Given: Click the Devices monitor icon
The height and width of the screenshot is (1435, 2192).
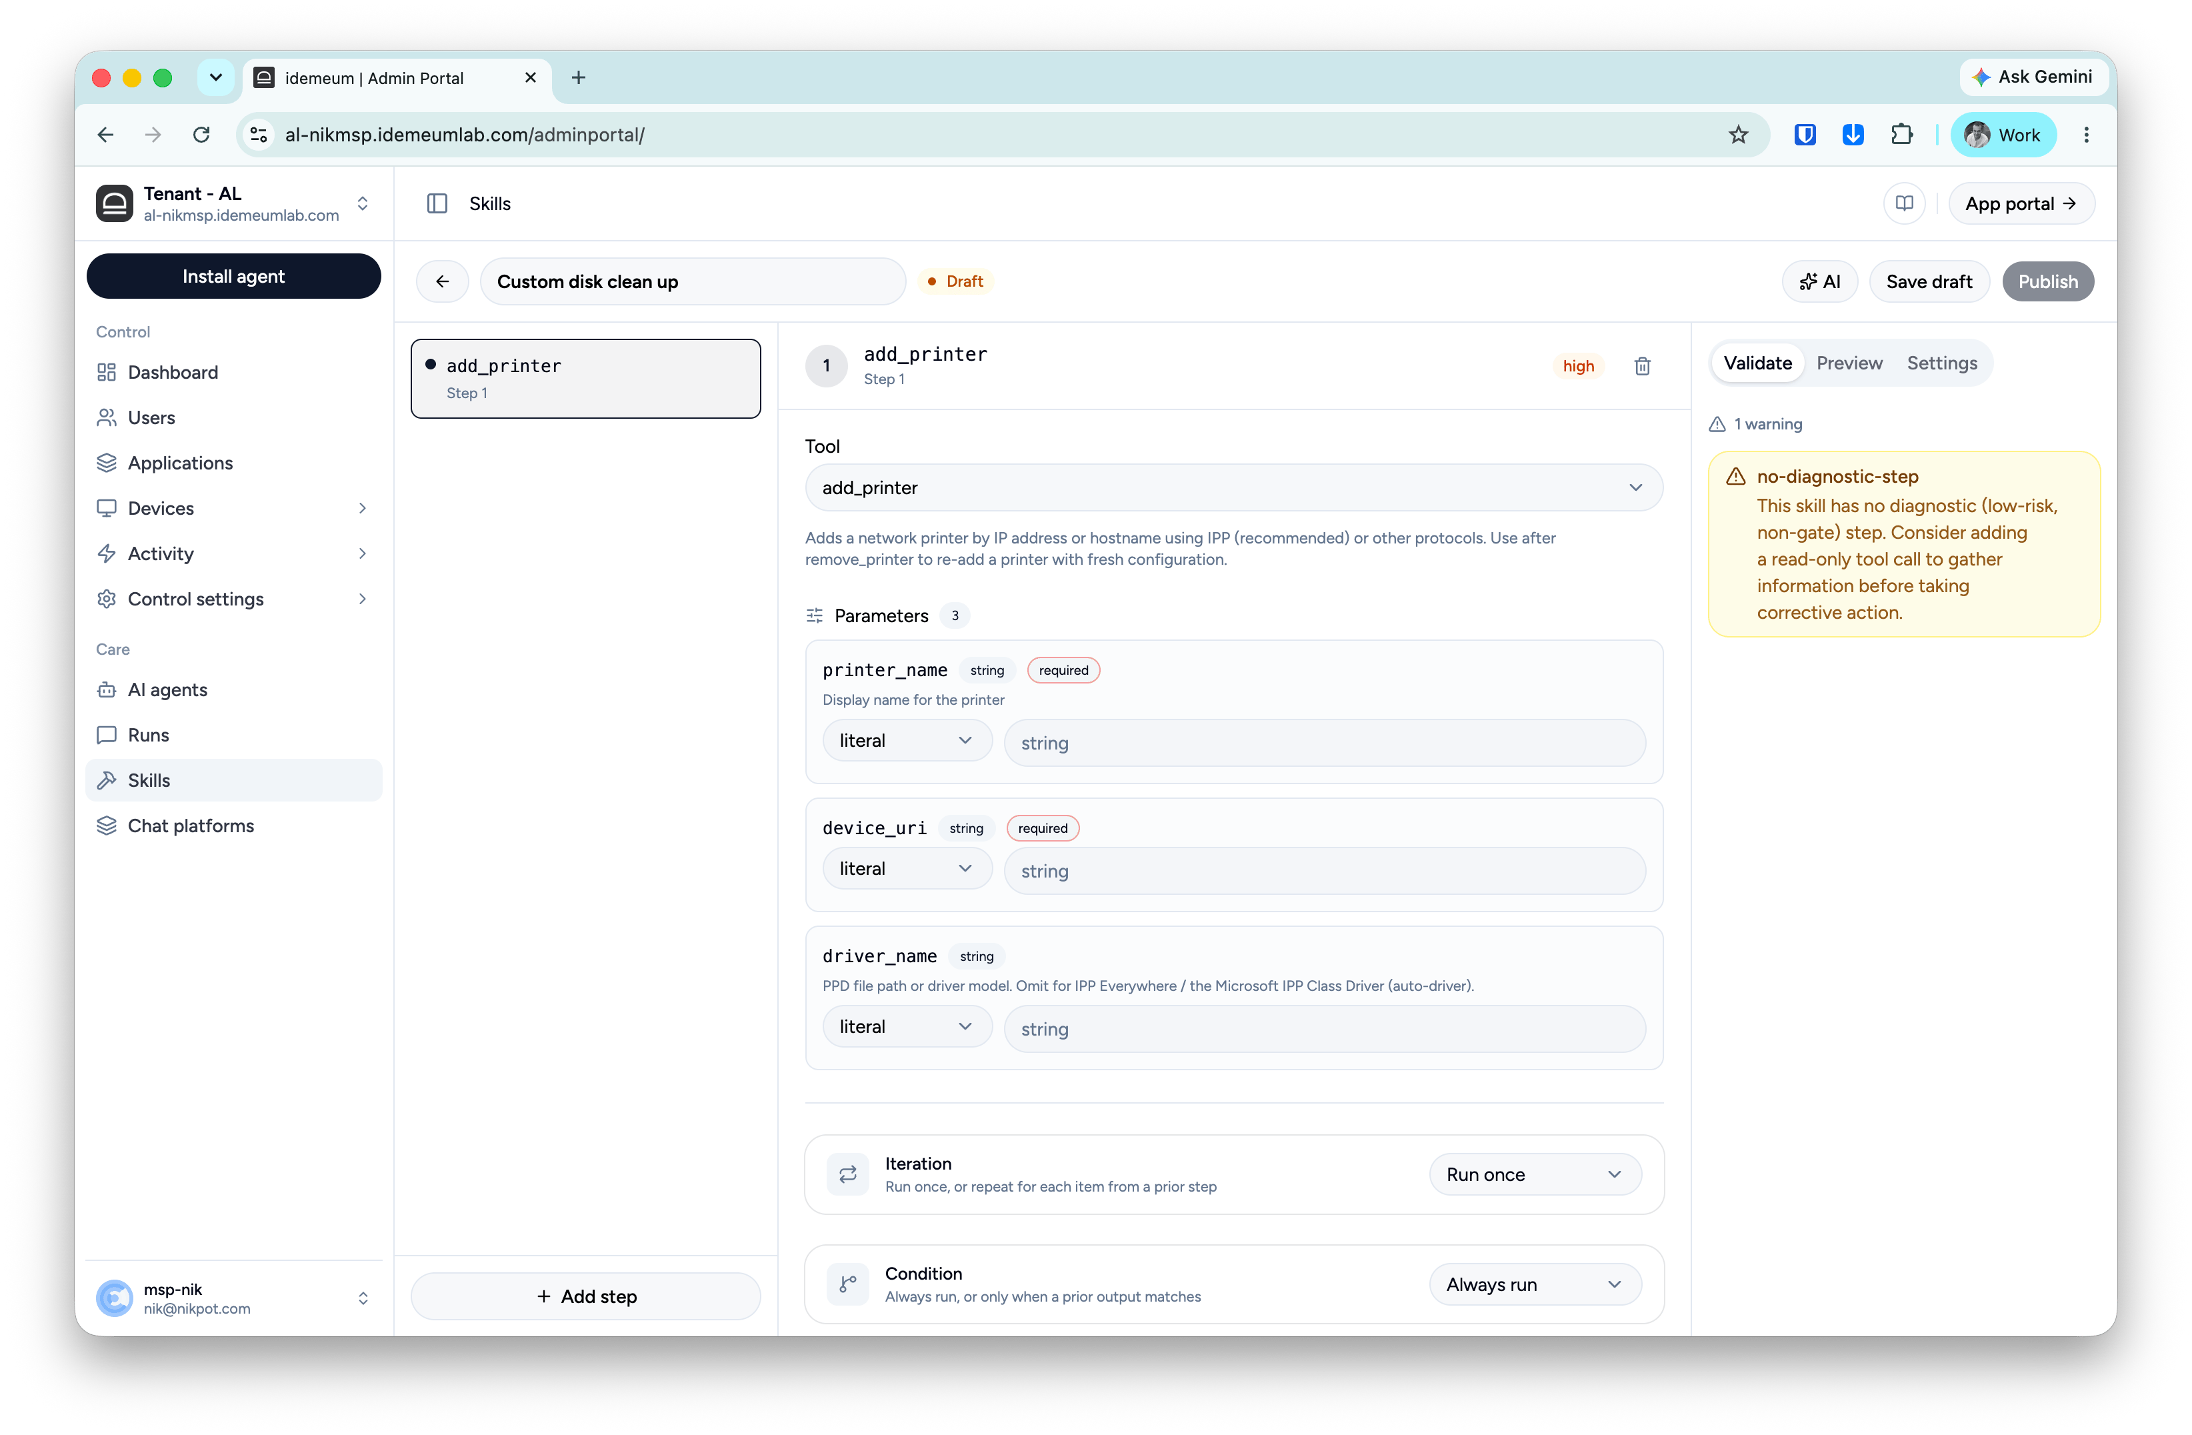Looking at the screenshot, I should (x=107, y=508).
